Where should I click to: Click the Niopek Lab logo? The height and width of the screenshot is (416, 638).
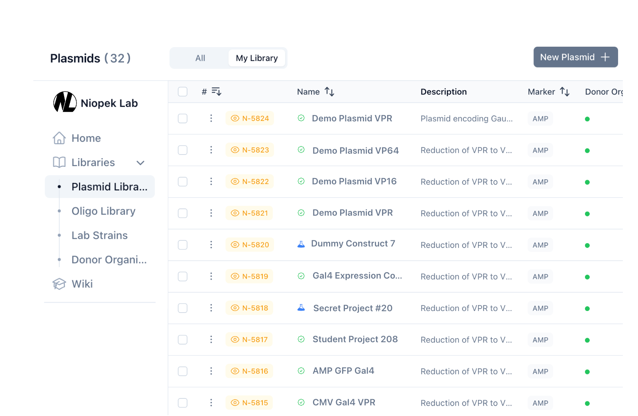pos(65,103)
